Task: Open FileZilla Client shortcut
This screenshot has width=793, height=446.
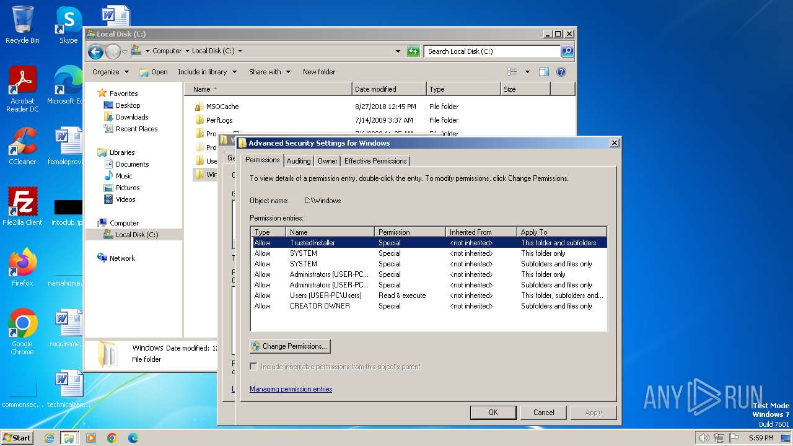Action: click(x=22, y=206)
